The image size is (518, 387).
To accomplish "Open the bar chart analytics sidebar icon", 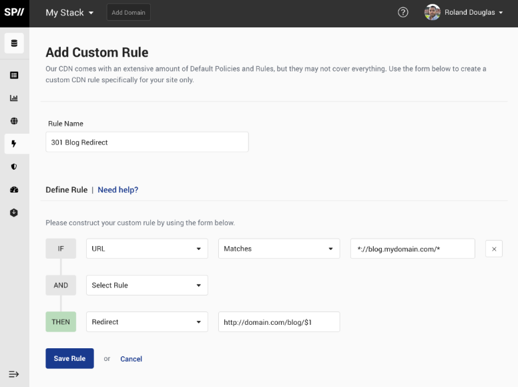I will 14,98.
